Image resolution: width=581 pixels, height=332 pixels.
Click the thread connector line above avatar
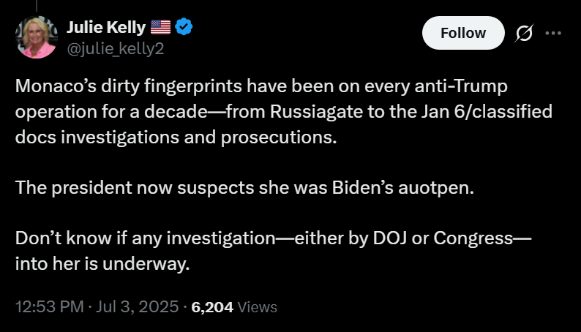click(x=37, y=6)
